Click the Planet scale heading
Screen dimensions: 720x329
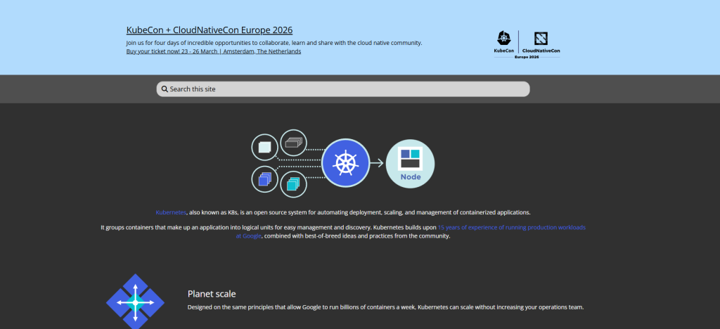212,294
